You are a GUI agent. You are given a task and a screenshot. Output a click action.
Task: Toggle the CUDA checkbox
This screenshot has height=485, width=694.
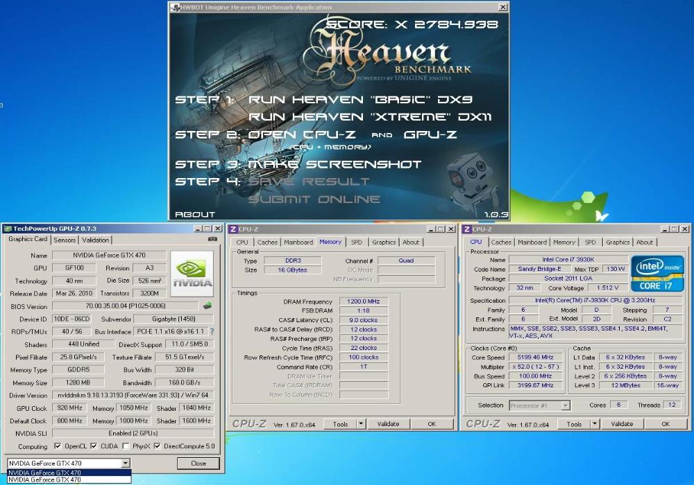(x=94, y=446)
